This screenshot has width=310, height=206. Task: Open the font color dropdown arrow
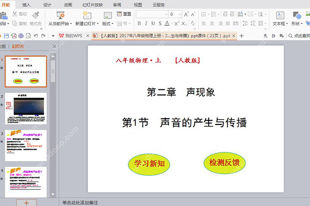click(x=172, y=24)
